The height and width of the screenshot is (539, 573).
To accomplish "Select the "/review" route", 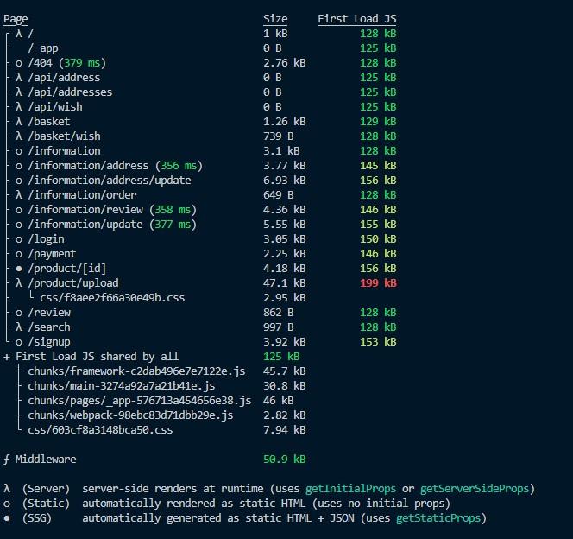I will pos(49,313).
